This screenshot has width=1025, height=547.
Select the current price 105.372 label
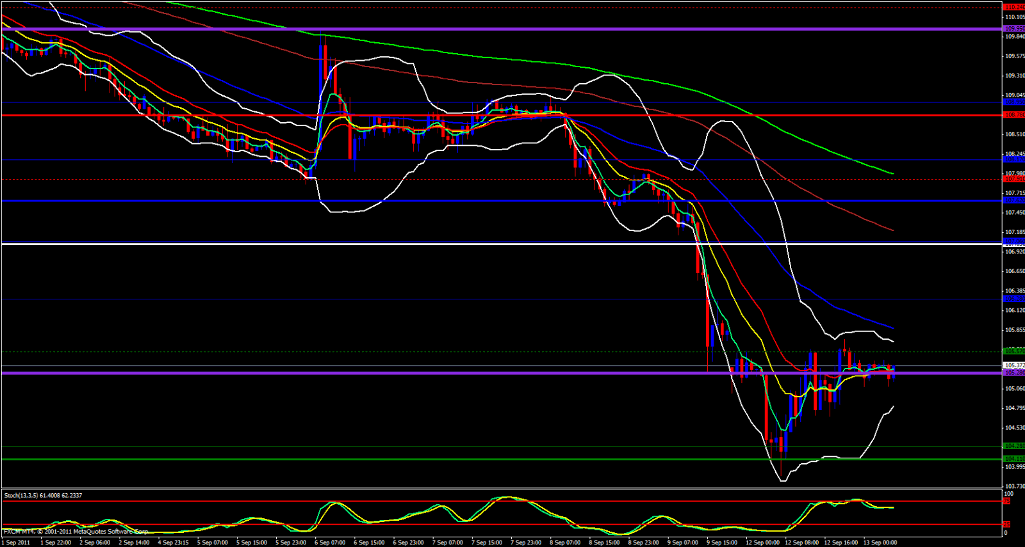[1013, 365]
